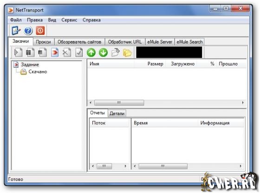Screen dimensions: 260x193
Task: Add a new download with the red arrow icon
Action: pyautogui.click(x=55, y=52)
